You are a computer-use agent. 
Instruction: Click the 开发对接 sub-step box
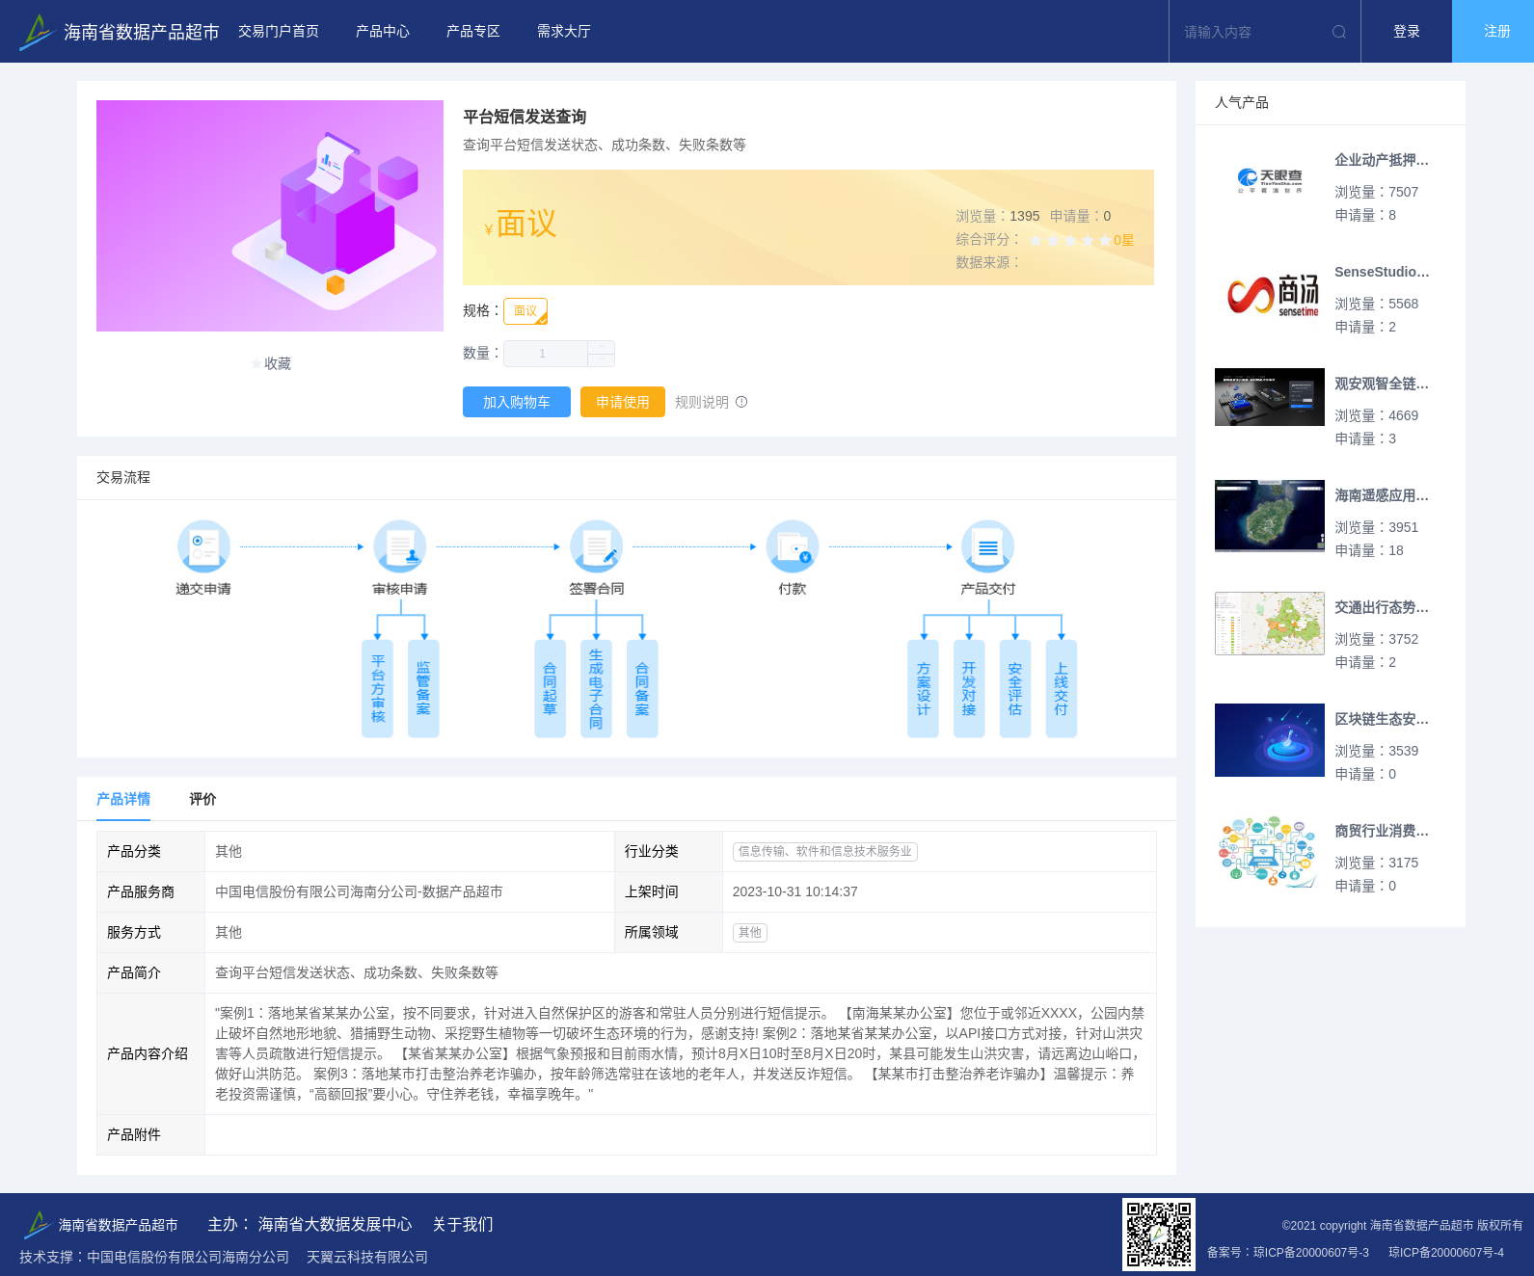pyautogui.click(x=969, y=689)
